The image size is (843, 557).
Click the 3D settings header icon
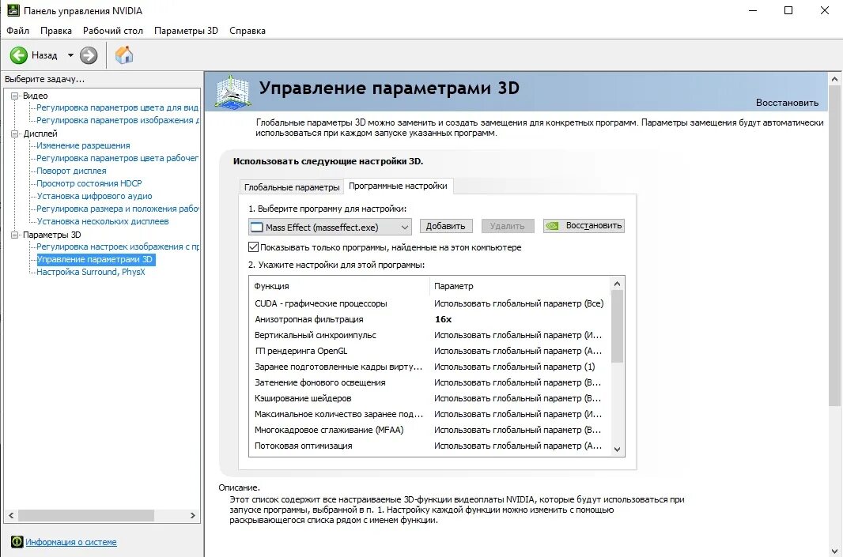pyautogui.click(x=232, y=92)
